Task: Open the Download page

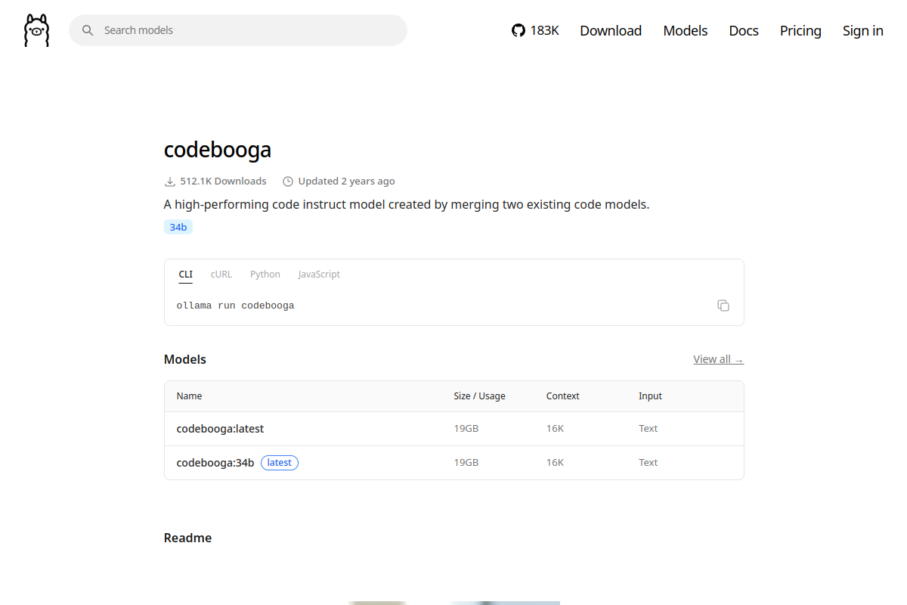Action: click(611, 30)
